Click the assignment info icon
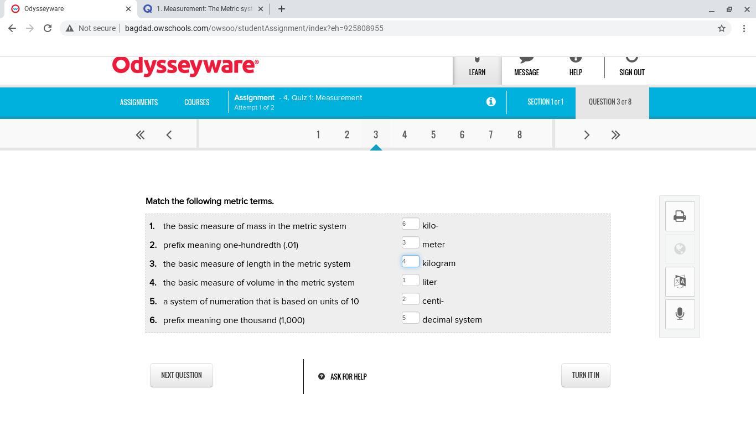The image size is (756, 425). [x=491, y=102]
